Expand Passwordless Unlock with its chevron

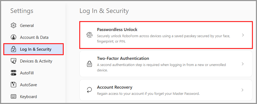243,35
